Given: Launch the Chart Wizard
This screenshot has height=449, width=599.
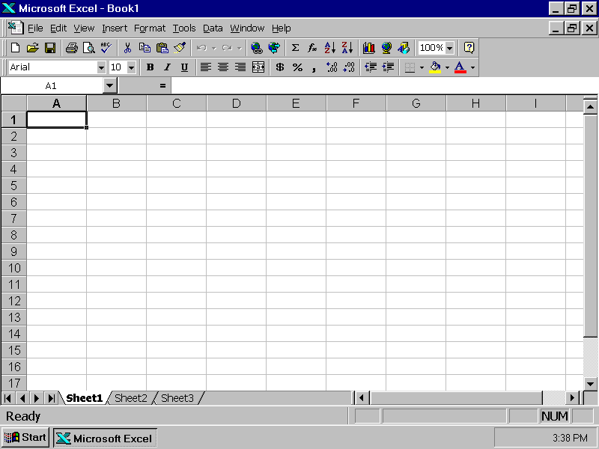Looking at the screenshot, I should 368,48.
